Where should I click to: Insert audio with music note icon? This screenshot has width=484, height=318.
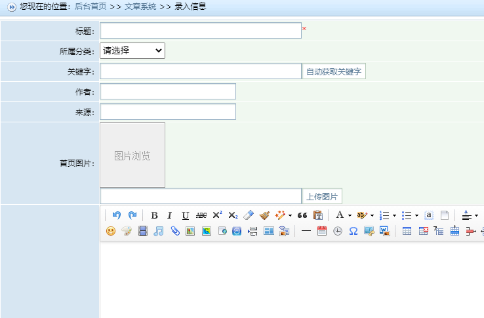pos(158,231)
